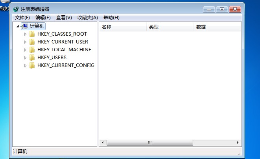Select HKEY_CLASSES_ROOT text in tree
Image resolution: width=260 pixels, height=159 pixels.
[x=62, y=34]
